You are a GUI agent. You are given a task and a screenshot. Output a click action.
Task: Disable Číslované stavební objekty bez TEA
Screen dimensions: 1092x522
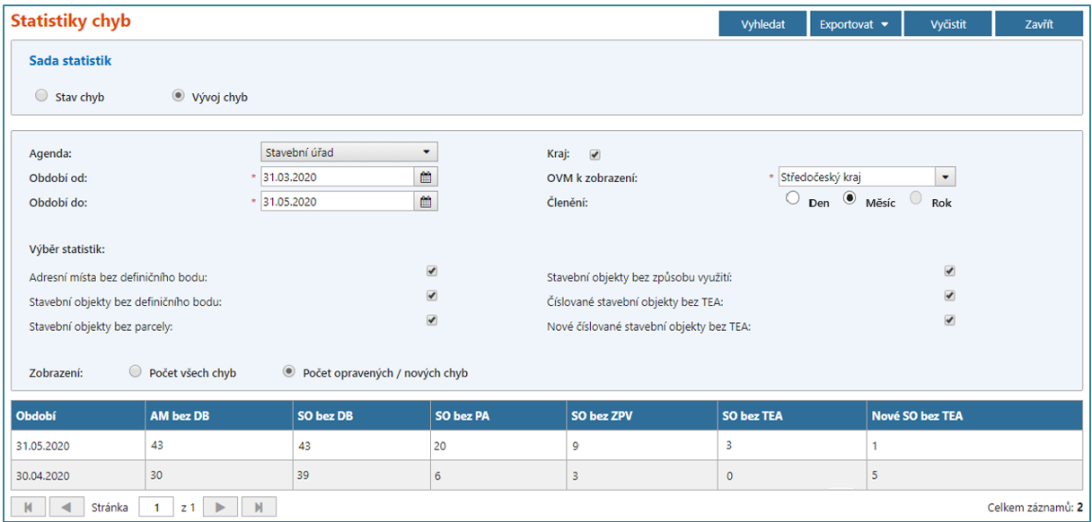950,295
